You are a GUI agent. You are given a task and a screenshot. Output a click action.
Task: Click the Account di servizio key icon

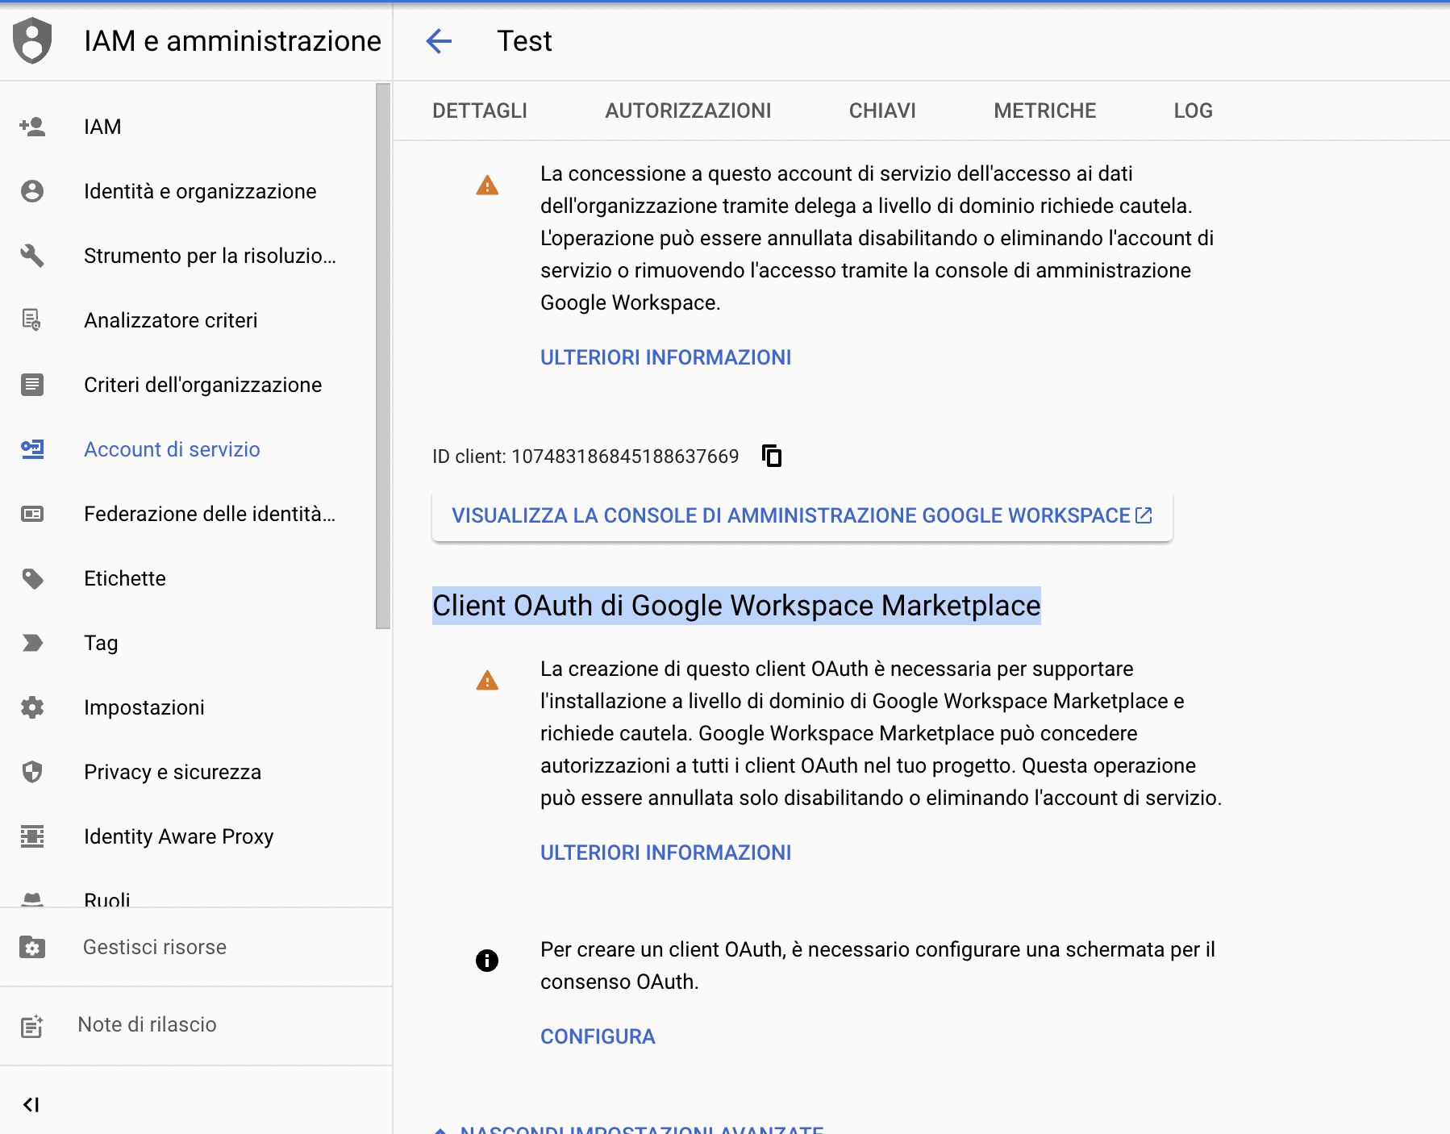(x=32, y=449)
